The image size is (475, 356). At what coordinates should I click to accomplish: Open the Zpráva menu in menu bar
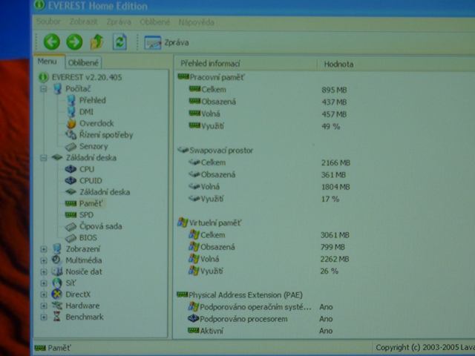(119, 22)
